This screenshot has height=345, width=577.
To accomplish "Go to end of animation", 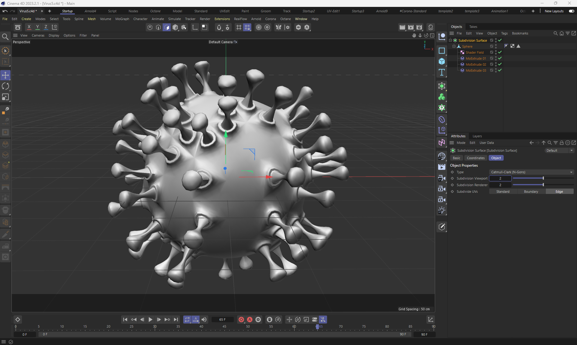I will [176, 320].
